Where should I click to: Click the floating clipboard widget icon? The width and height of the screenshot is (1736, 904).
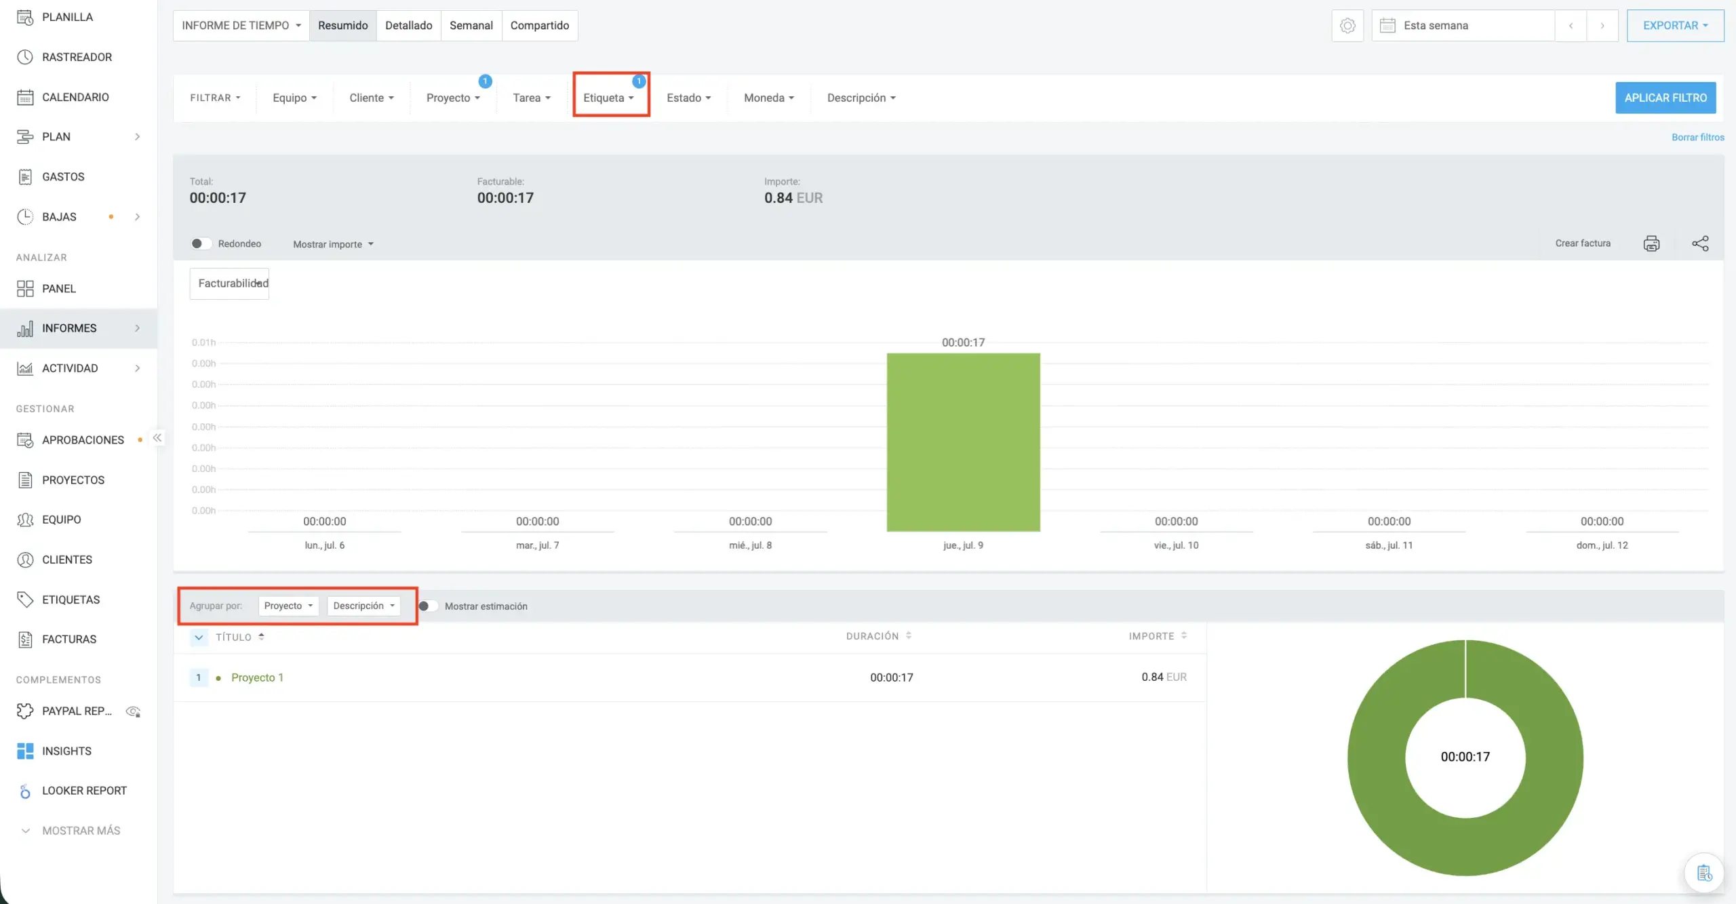(1704, 873)
